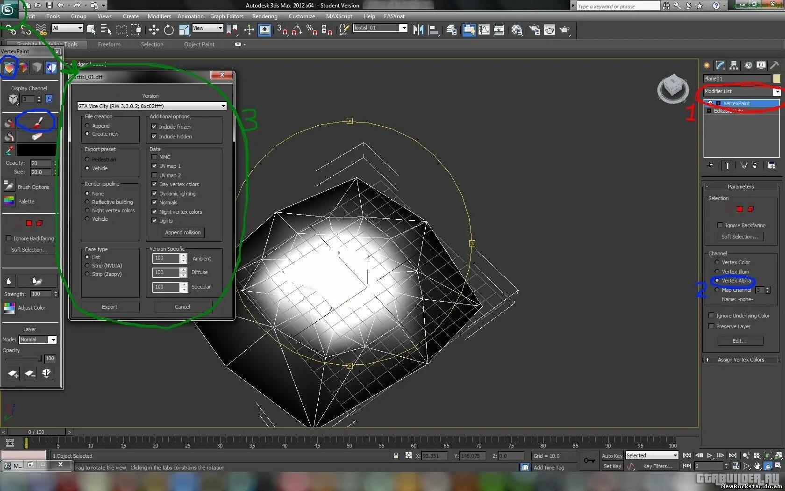Select the Vertex Color channel radio
The image size is (785, 491).
point(717,262)
